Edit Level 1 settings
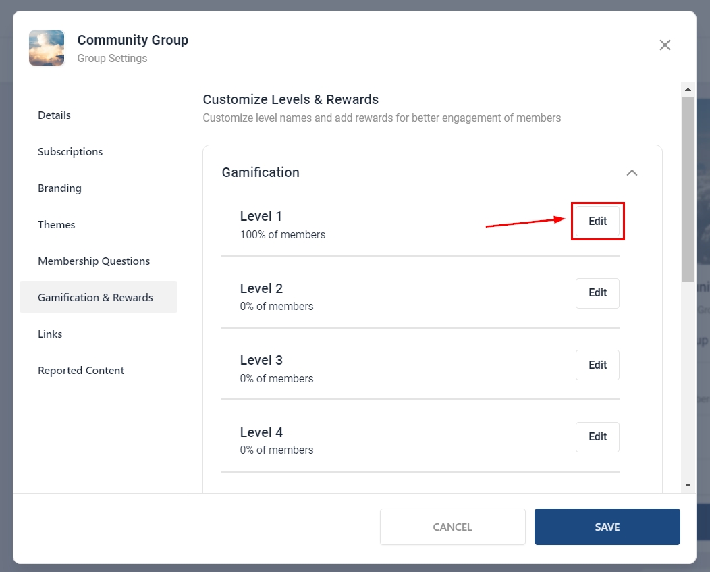The width and height of the screenshot is (710, 572). [597, 221]
